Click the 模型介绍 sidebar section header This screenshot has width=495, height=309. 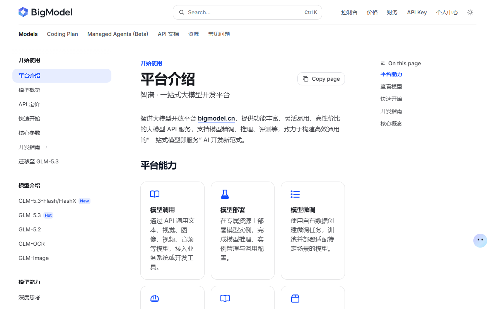29,185
